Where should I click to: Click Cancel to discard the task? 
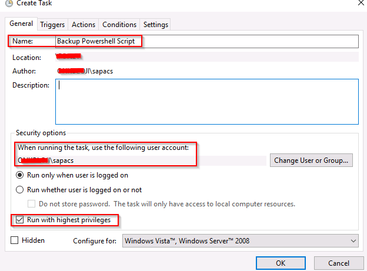pos(339,263)
